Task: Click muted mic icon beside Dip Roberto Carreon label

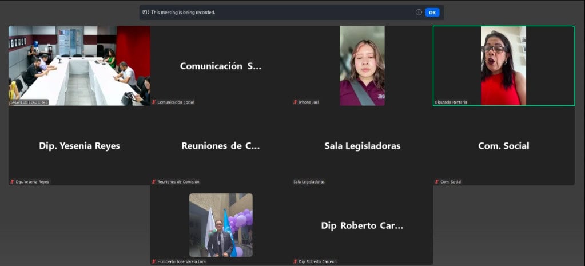Action: click(296, 261)
